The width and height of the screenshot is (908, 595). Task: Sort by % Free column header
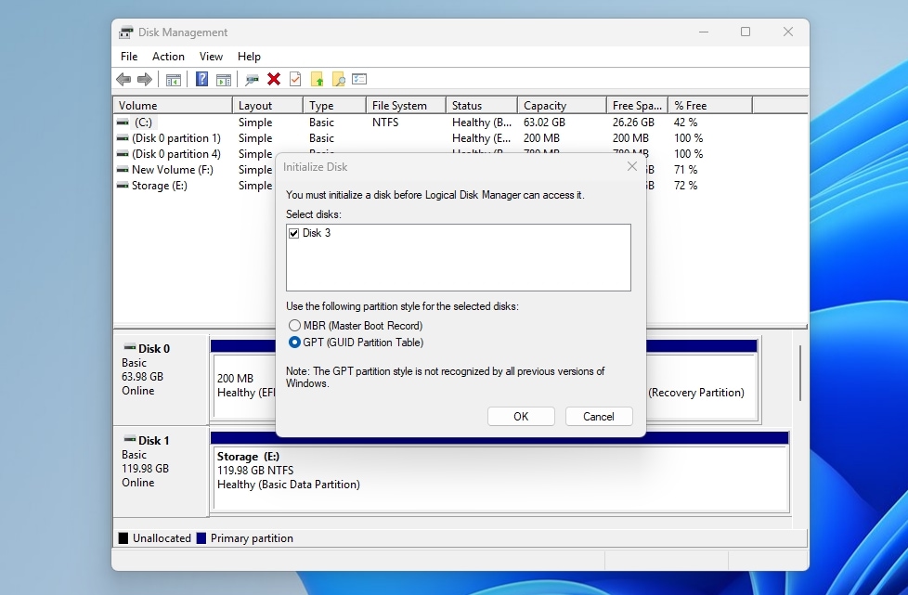coord(710,105)
